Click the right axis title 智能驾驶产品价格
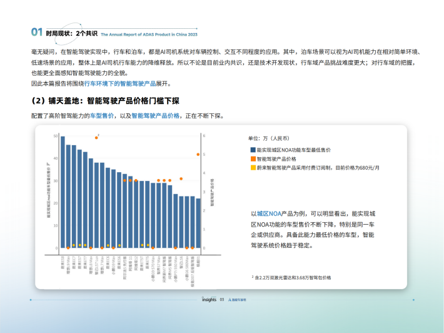The width and height of the screenshot is (444, 333). coord(211,192)
